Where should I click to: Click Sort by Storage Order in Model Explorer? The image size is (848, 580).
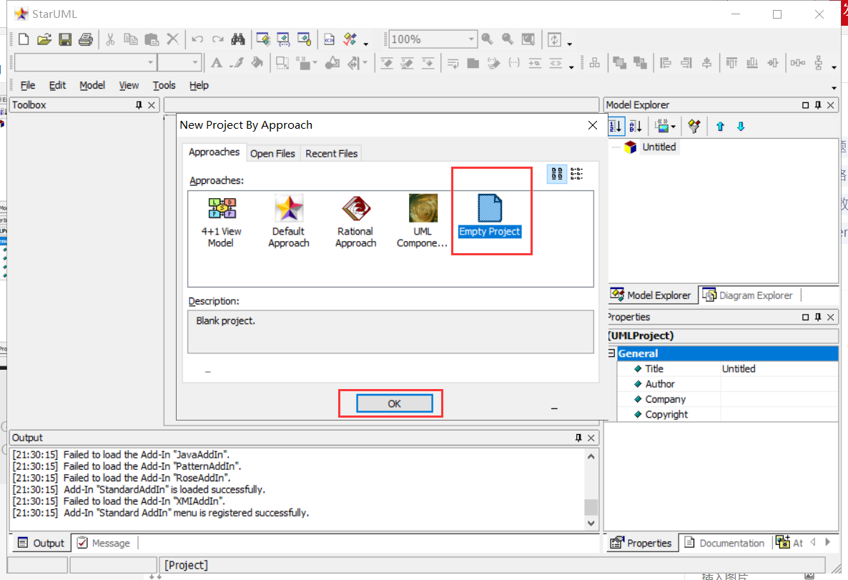click(616, 127)
